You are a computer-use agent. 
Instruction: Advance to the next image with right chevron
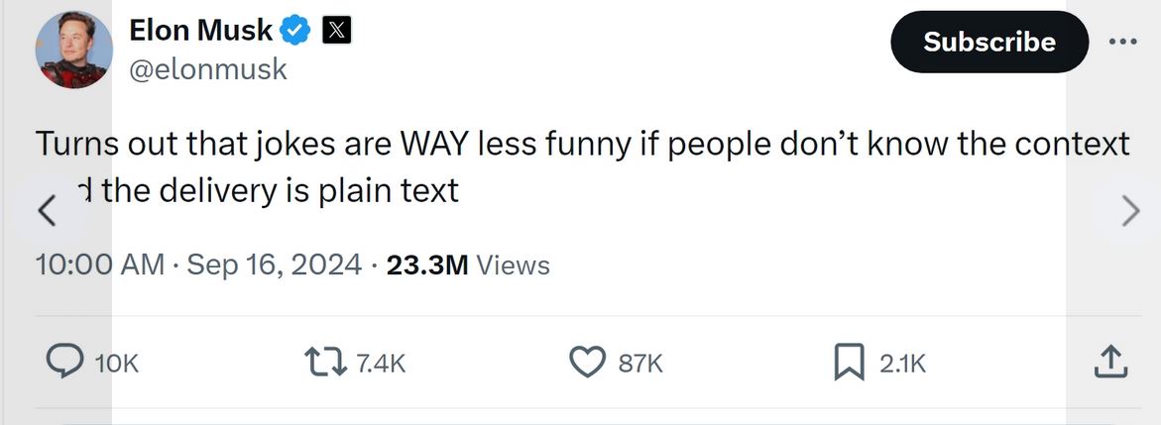(1129, 211)
